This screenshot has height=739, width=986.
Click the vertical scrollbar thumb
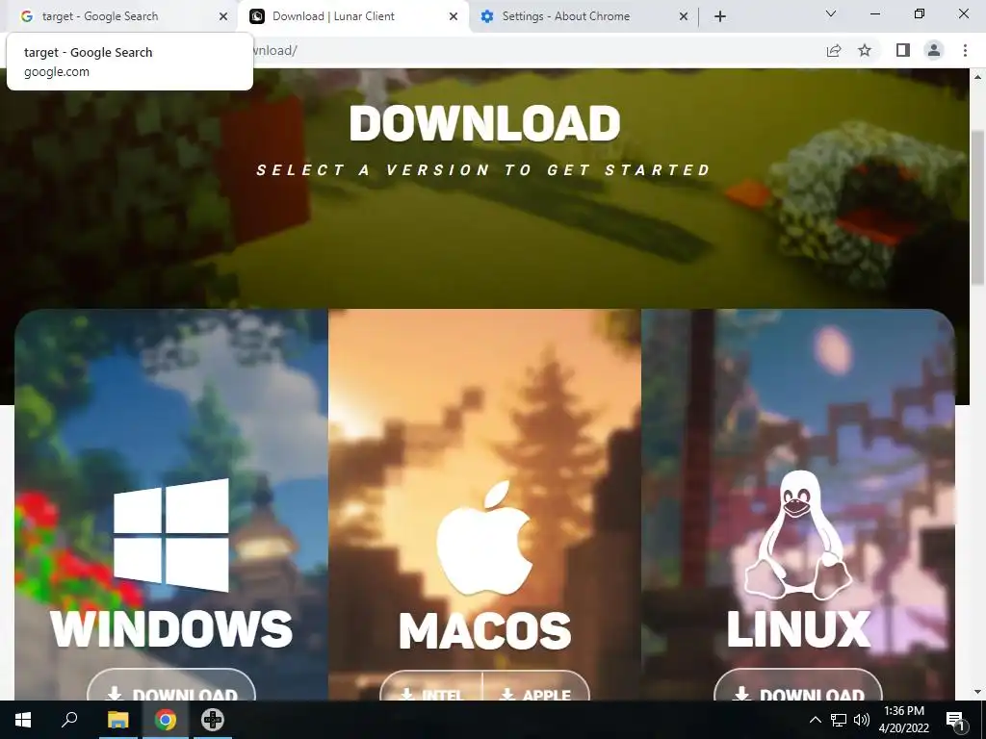[x=978, y=208]
